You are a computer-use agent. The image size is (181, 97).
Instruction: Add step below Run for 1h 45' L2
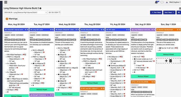(160, 50)
